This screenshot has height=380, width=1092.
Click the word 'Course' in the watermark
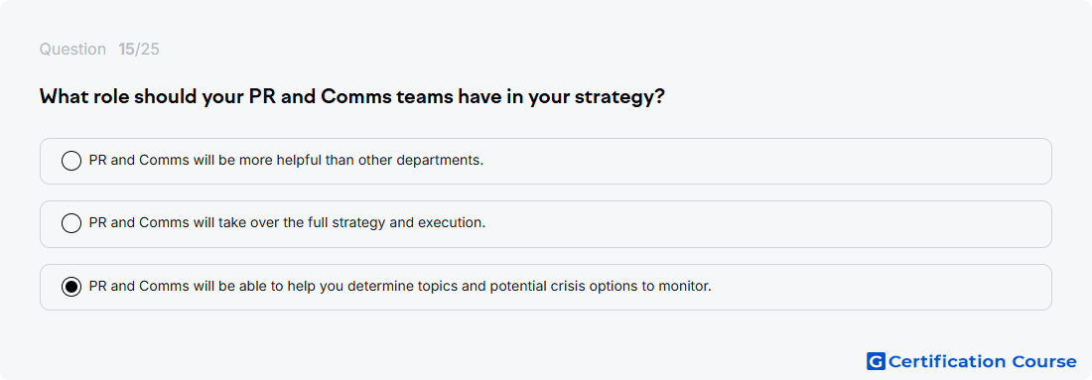tap(1043, 362)
